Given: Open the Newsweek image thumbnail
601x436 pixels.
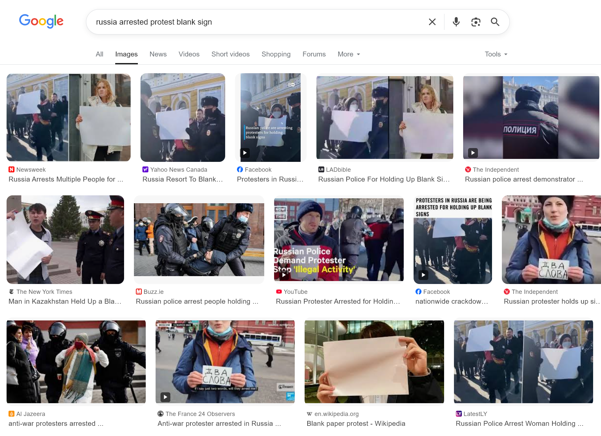Looking at the screenshot, I should click(x=69, y=118).
